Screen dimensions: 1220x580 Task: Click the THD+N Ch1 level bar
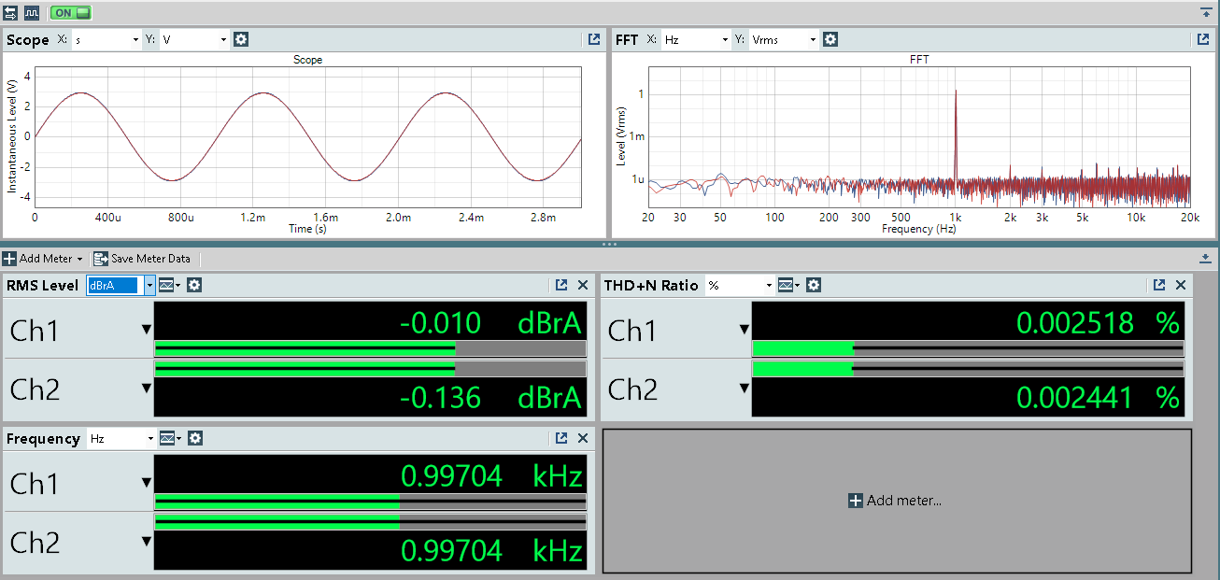pyautogui.click(x=967, y=348)
